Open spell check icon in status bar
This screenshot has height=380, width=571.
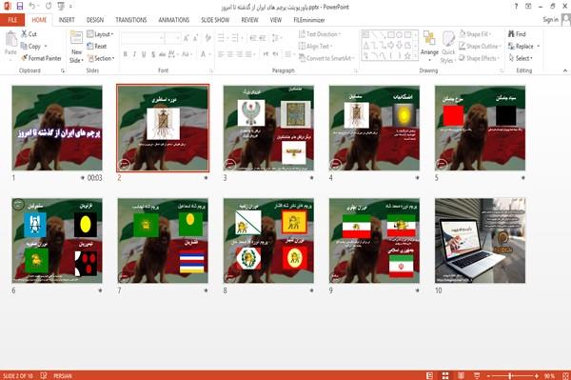(44, 375)
